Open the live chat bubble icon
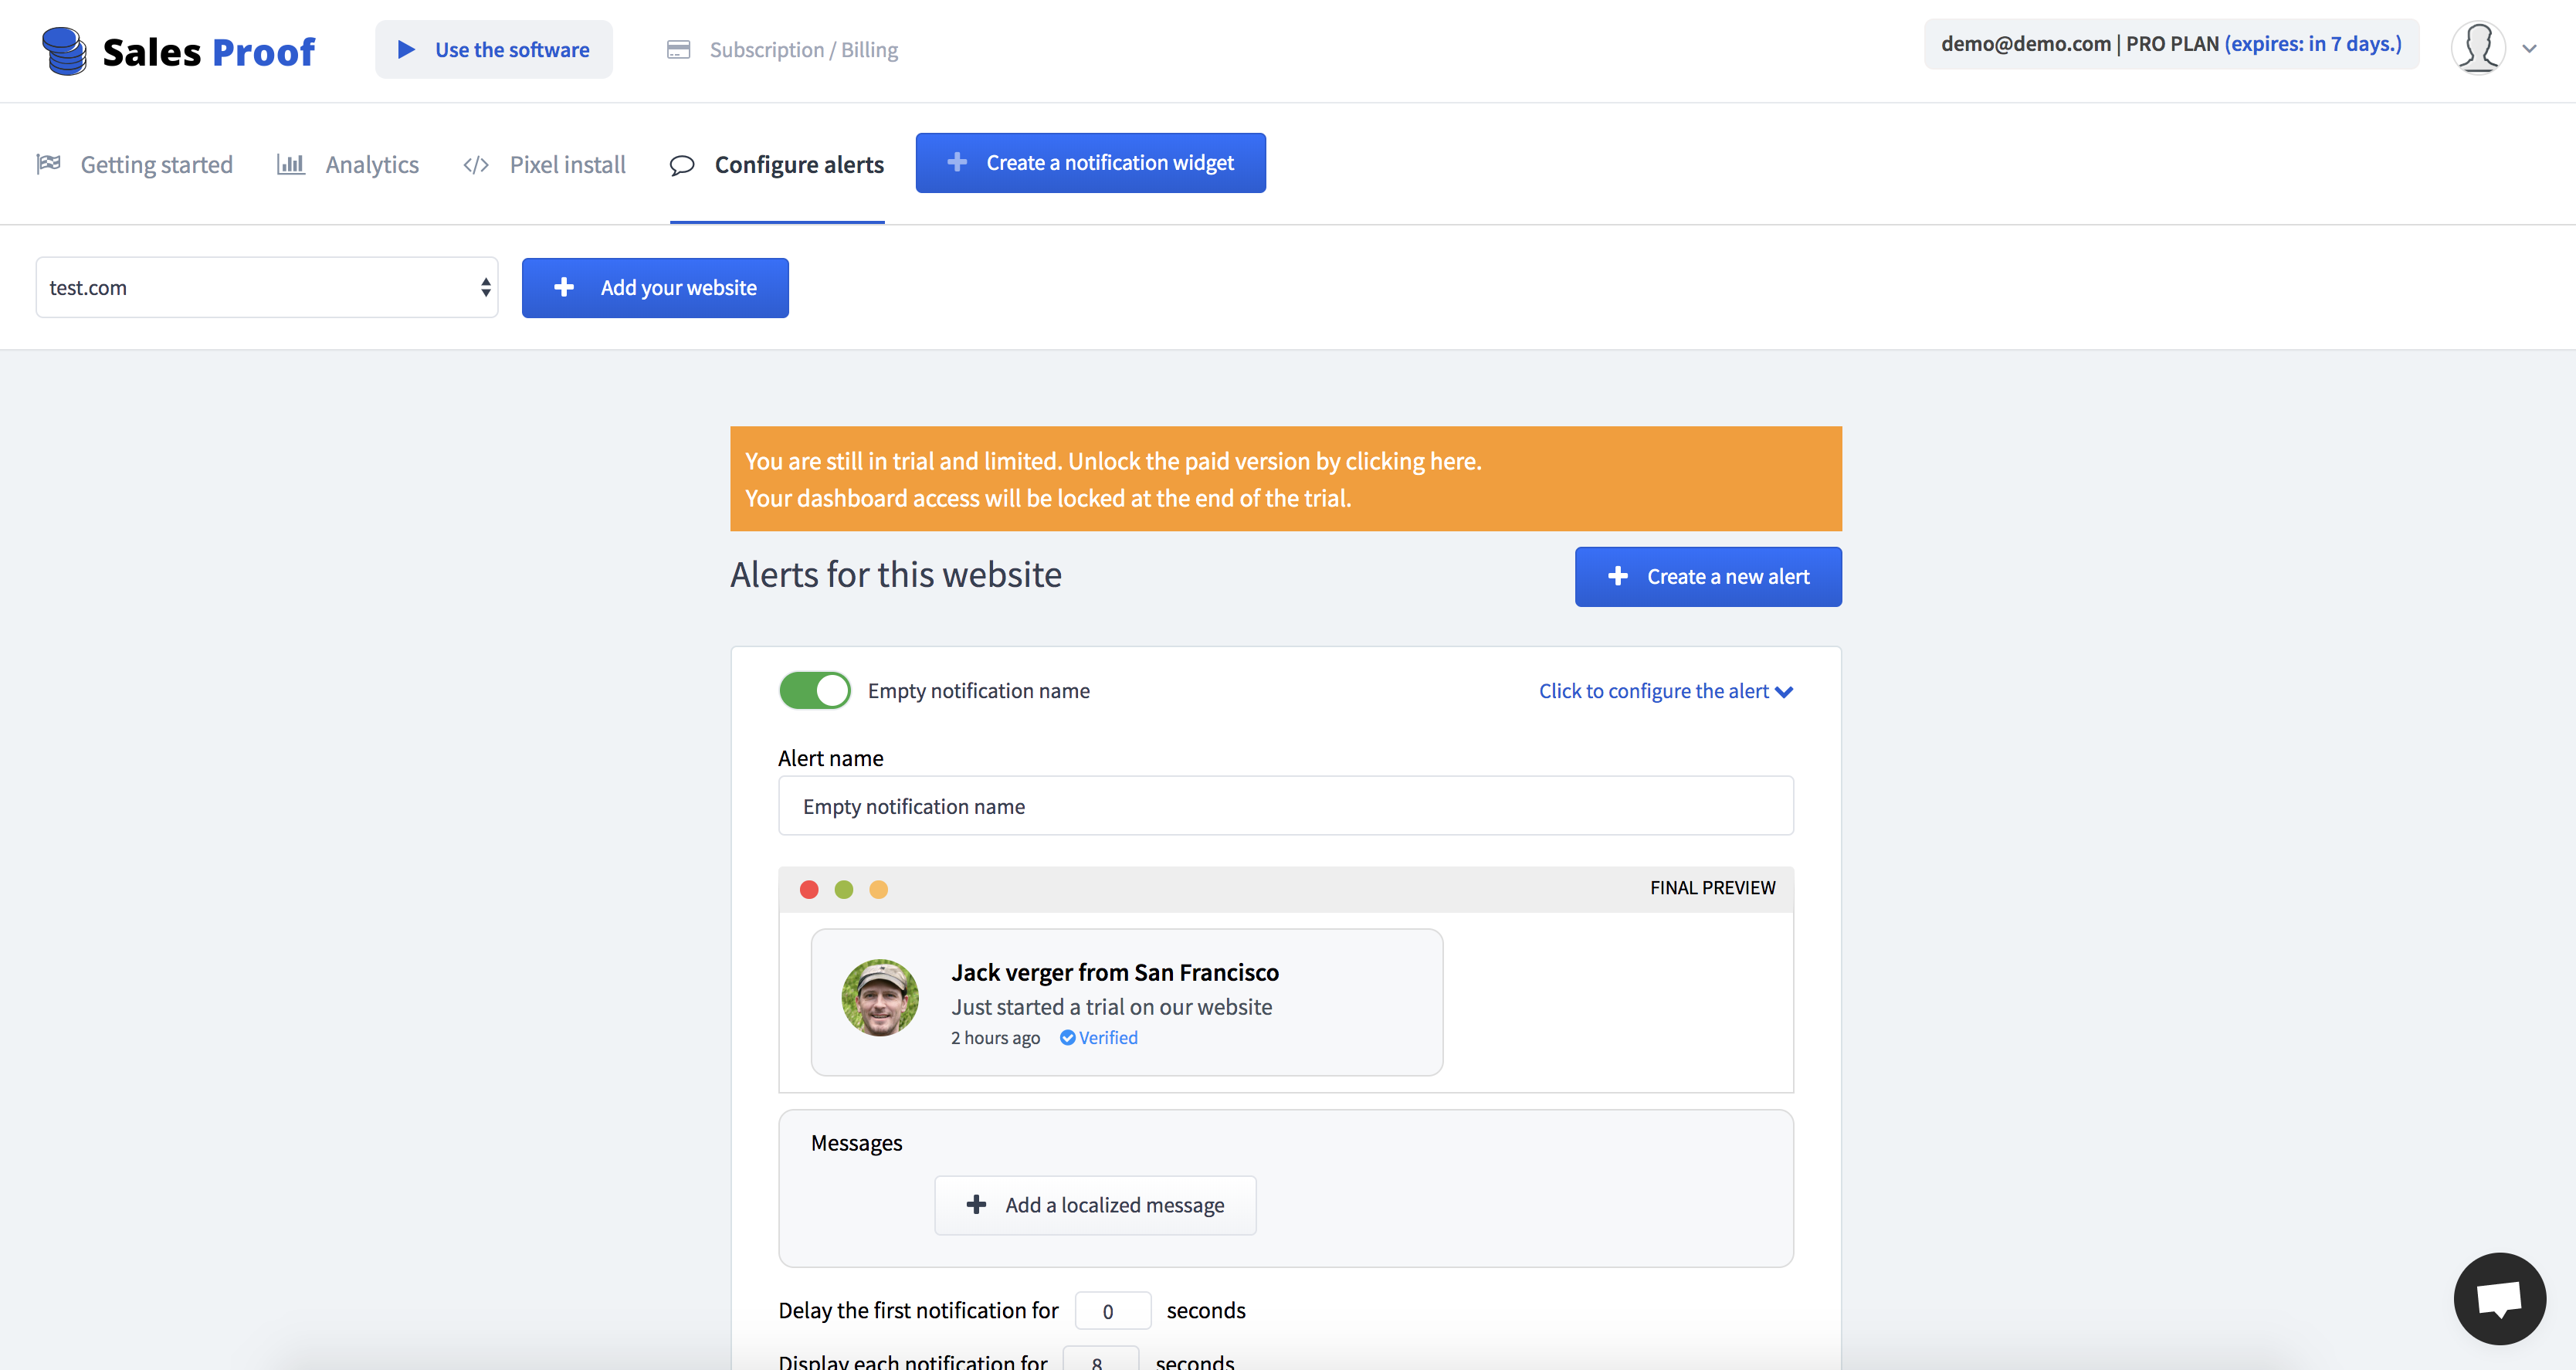The height and width of the screenshot is (1370, 2576). pyautogui.click(x=2499, y=1298)
